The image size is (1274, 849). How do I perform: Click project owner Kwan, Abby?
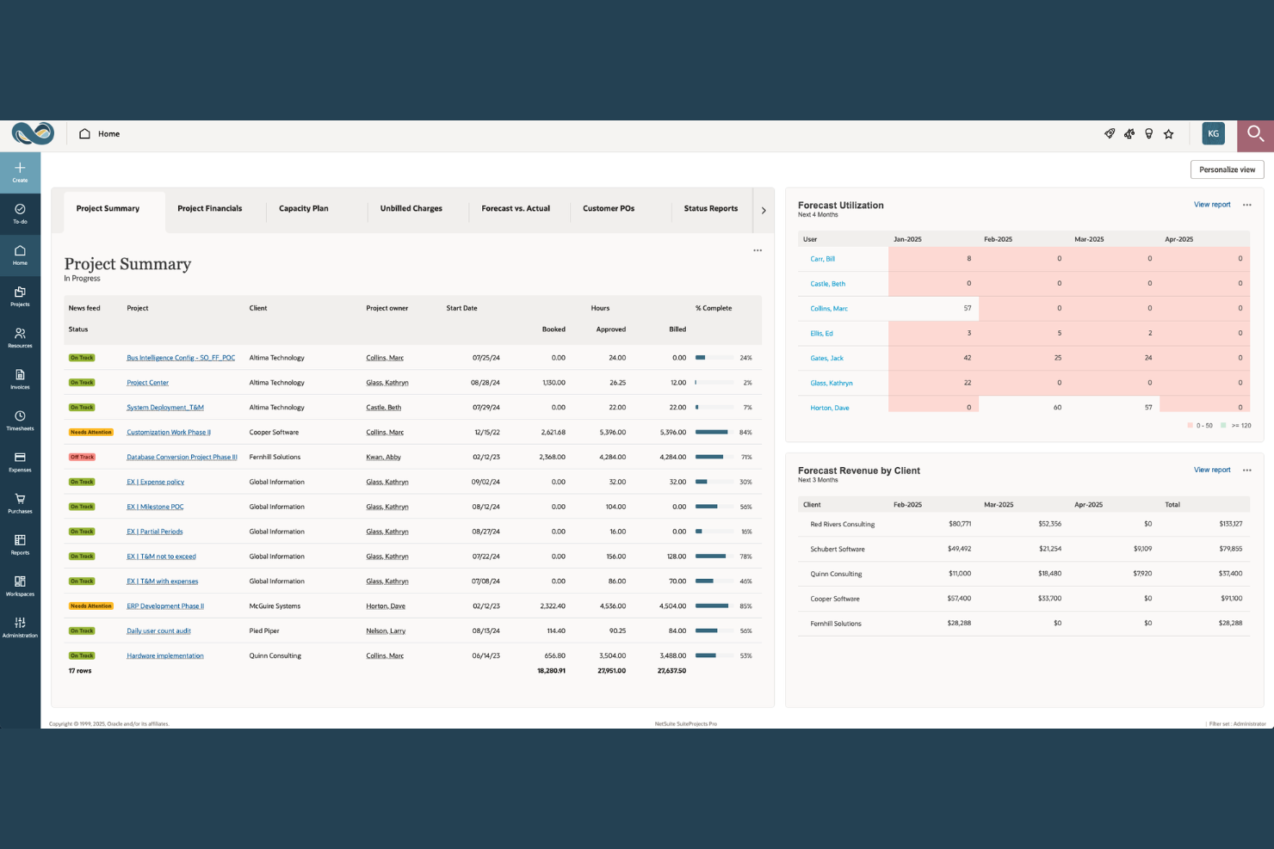pyautogui.click(x=383, y=457)
